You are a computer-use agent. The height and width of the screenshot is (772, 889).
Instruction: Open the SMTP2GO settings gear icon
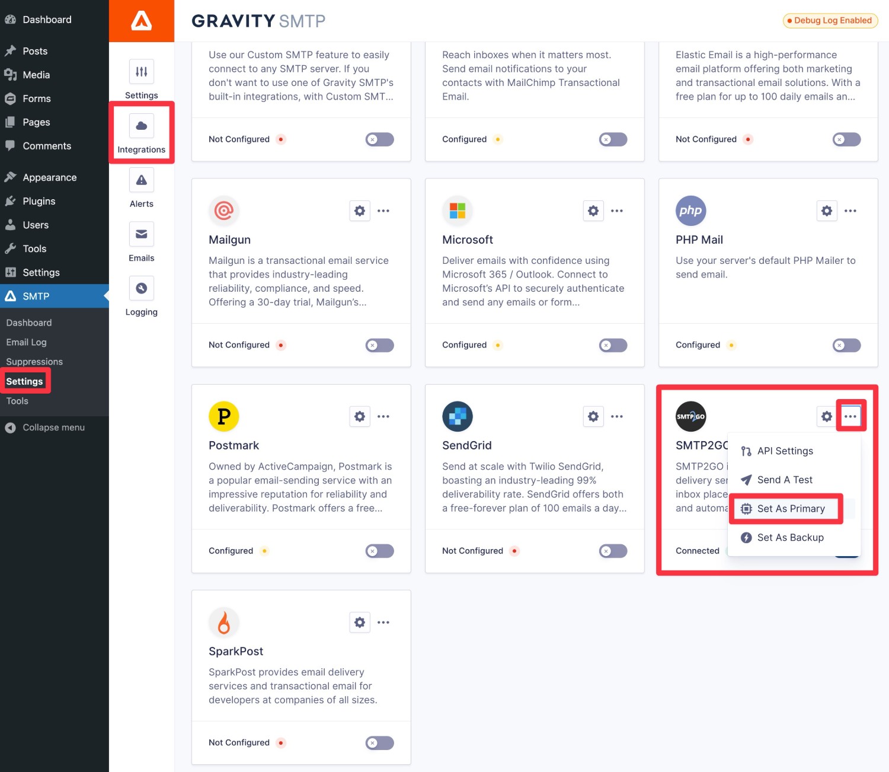827,416
